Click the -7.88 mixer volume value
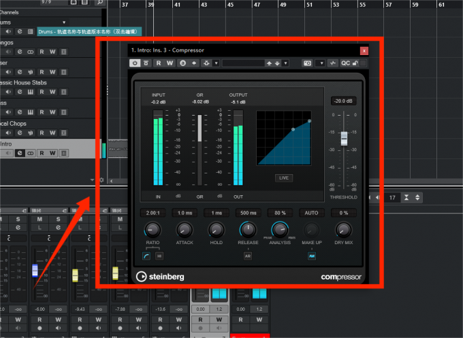 tap(121, 309)
